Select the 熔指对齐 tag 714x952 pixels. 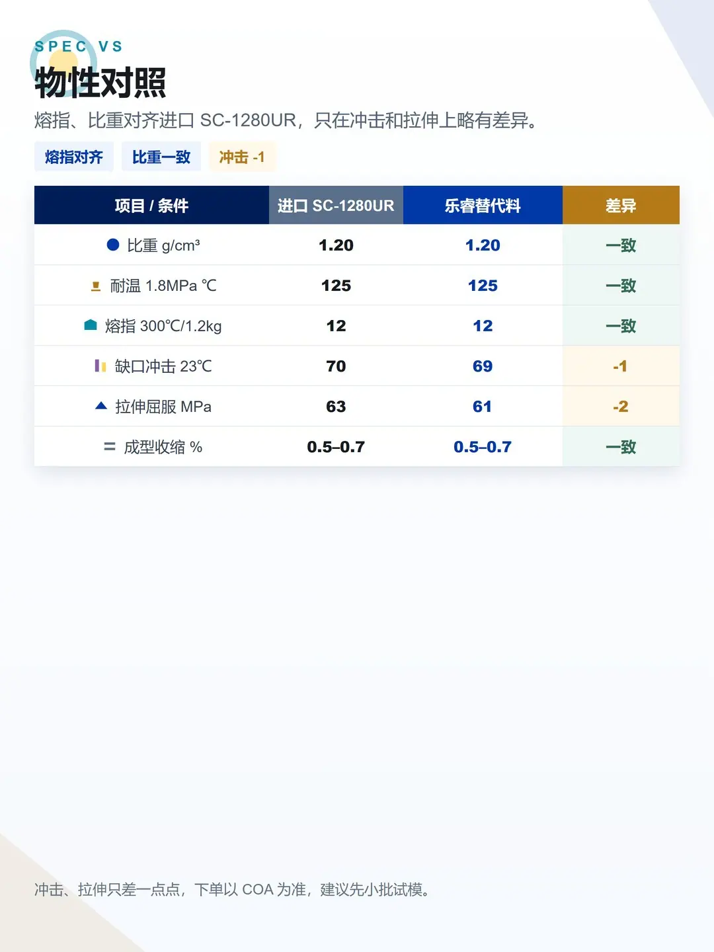click(x=74, y=157)
